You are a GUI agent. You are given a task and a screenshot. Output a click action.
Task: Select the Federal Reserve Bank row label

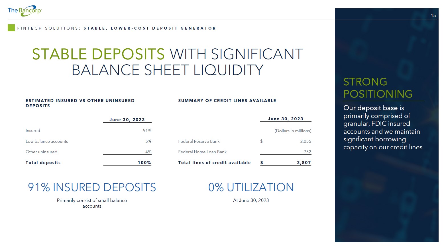click(x=199, y=141)
